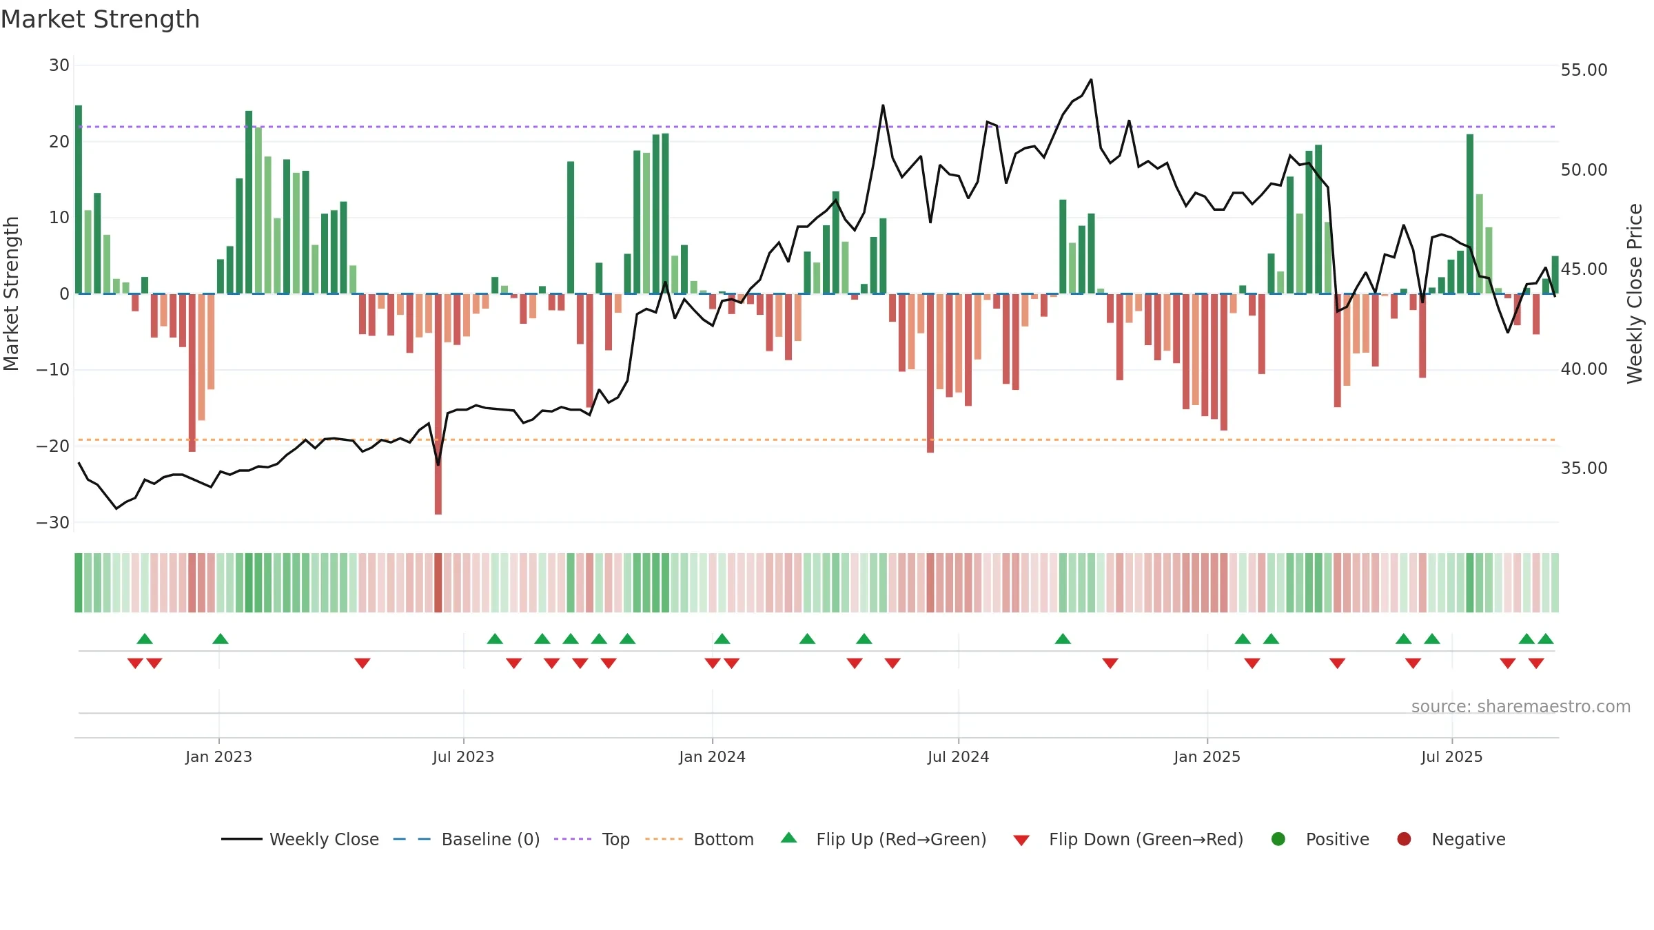Click the lone red flip-down triangle between Jan and Jul 2023
The height and width of the screenshot is (930, 1654).
click(x=363, y=663)
